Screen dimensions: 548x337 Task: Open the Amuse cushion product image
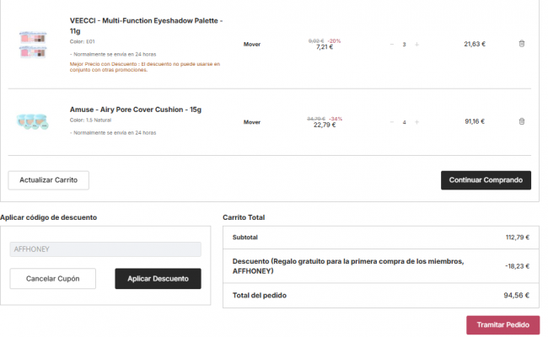[33, 121]
